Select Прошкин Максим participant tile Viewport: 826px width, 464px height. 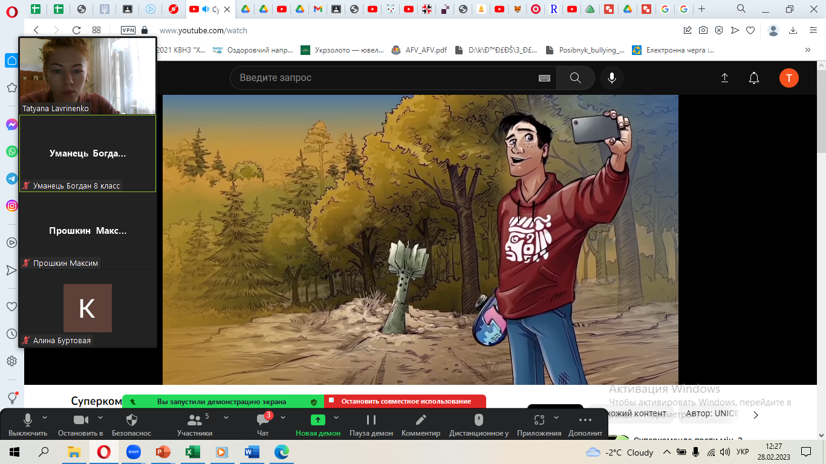point(88,231)
